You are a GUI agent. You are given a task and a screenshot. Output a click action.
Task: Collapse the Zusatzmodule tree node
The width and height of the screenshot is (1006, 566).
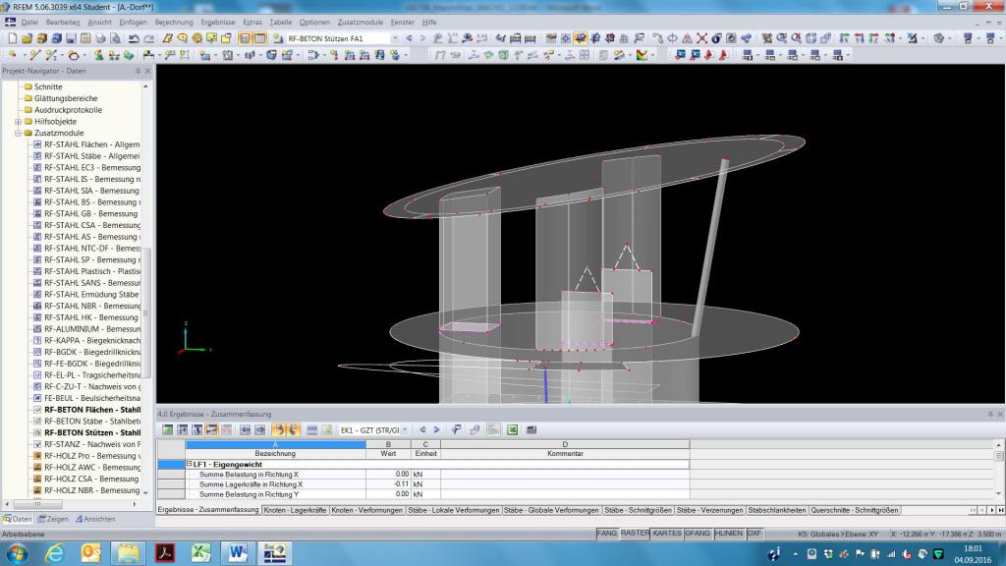(x=18, y=133)
